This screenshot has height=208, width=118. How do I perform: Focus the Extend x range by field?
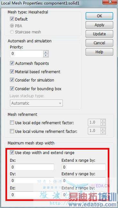pos(83,167)
